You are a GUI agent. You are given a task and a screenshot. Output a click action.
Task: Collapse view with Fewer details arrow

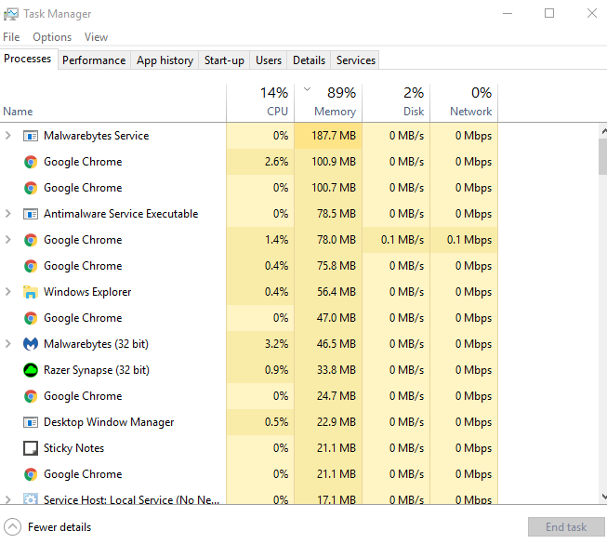(x=12, y=527)
